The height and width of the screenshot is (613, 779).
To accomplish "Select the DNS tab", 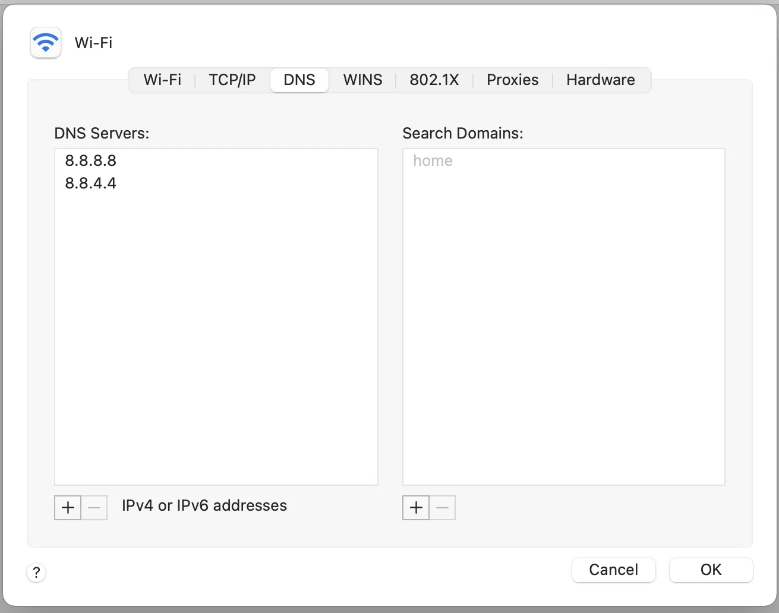I will [299, 80].
